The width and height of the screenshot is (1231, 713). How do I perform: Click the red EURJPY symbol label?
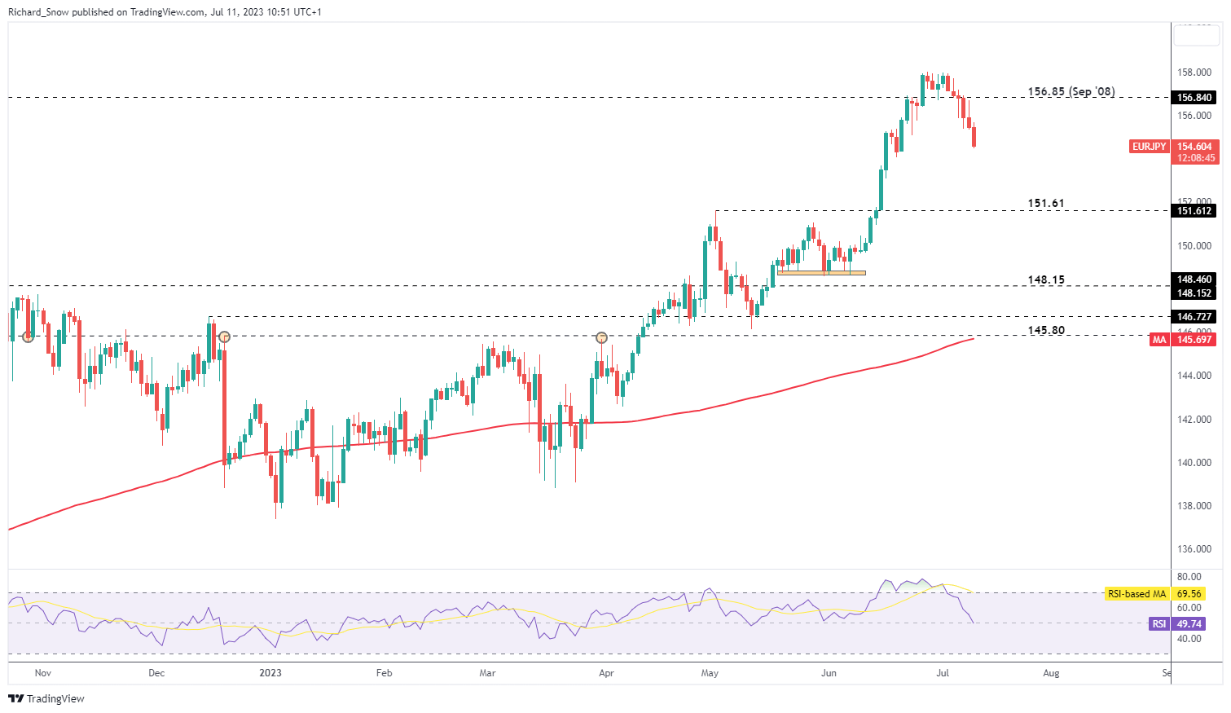(1149, 147)
